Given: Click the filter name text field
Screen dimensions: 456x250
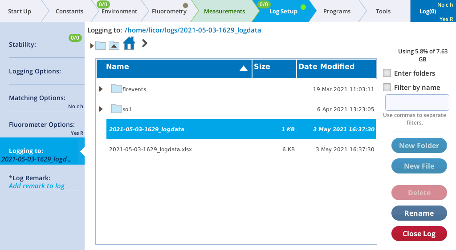Looking at the screenshot, I should coord(417,102).
